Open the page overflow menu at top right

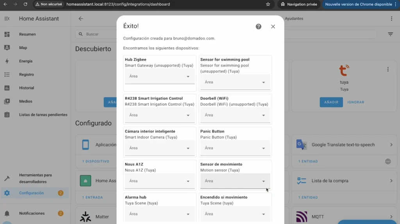(391, 19)
